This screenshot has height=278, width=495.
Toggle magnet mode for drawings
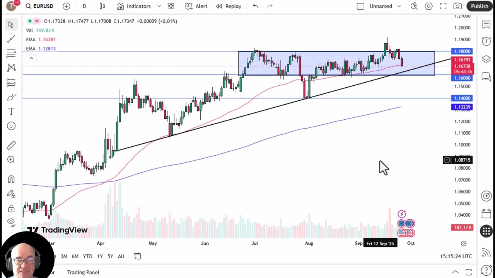pyautogui.click(x=11, y=180)
